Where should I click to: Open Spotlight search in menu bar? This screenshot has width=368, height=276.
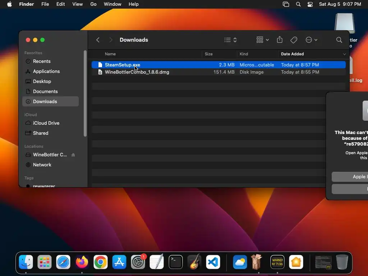click(x=298, y=4)
